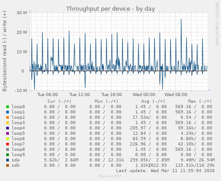Click the sda min write value 12.31k
The image size is (221, 181).
(x=116, y=160)
